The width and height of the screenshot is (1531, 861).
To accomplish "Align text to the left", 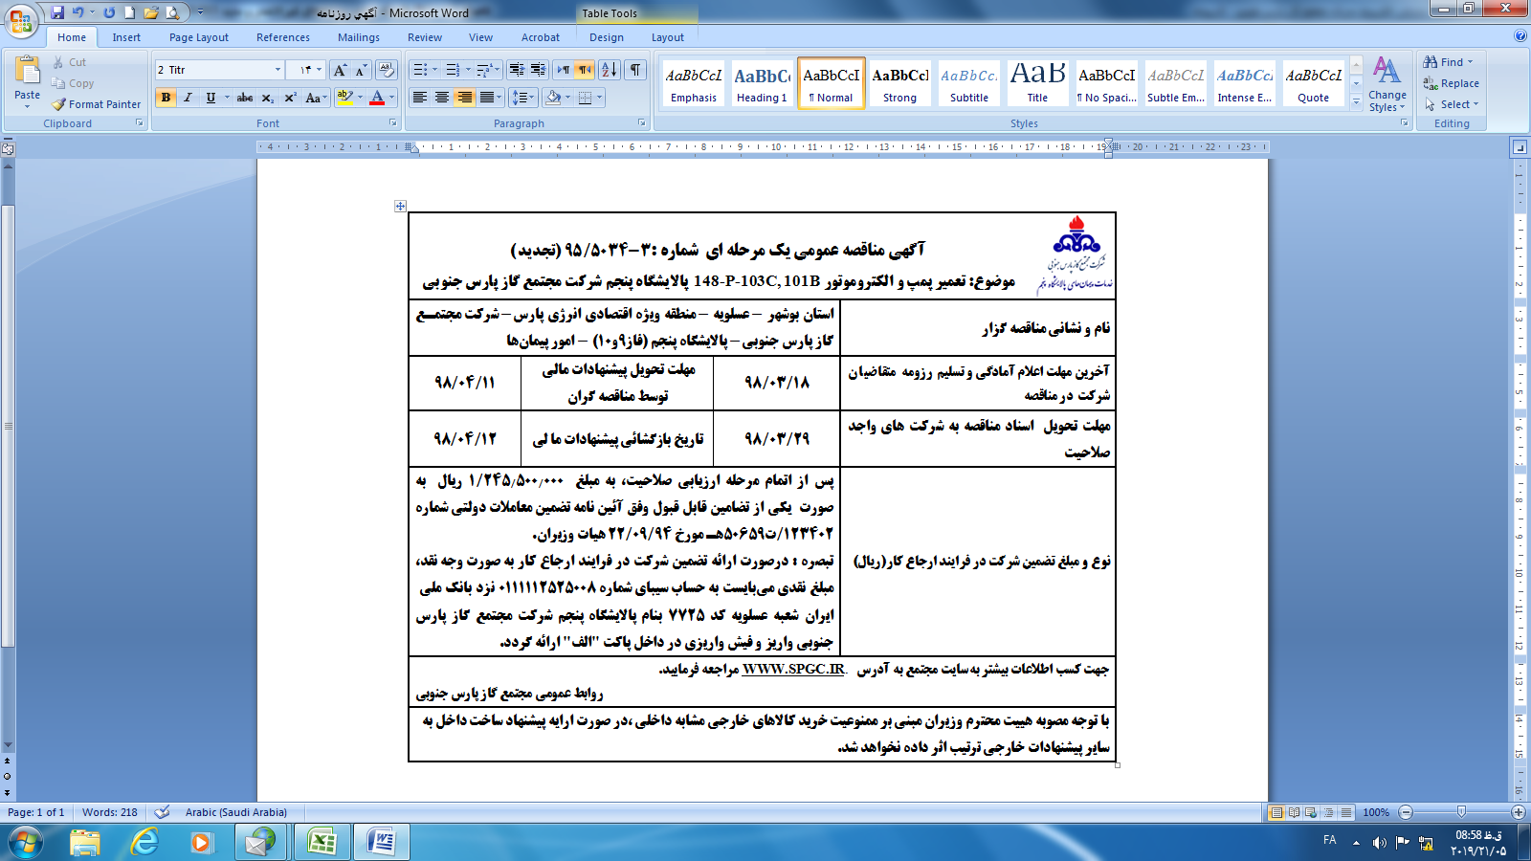I will click(x=420, y=98).
